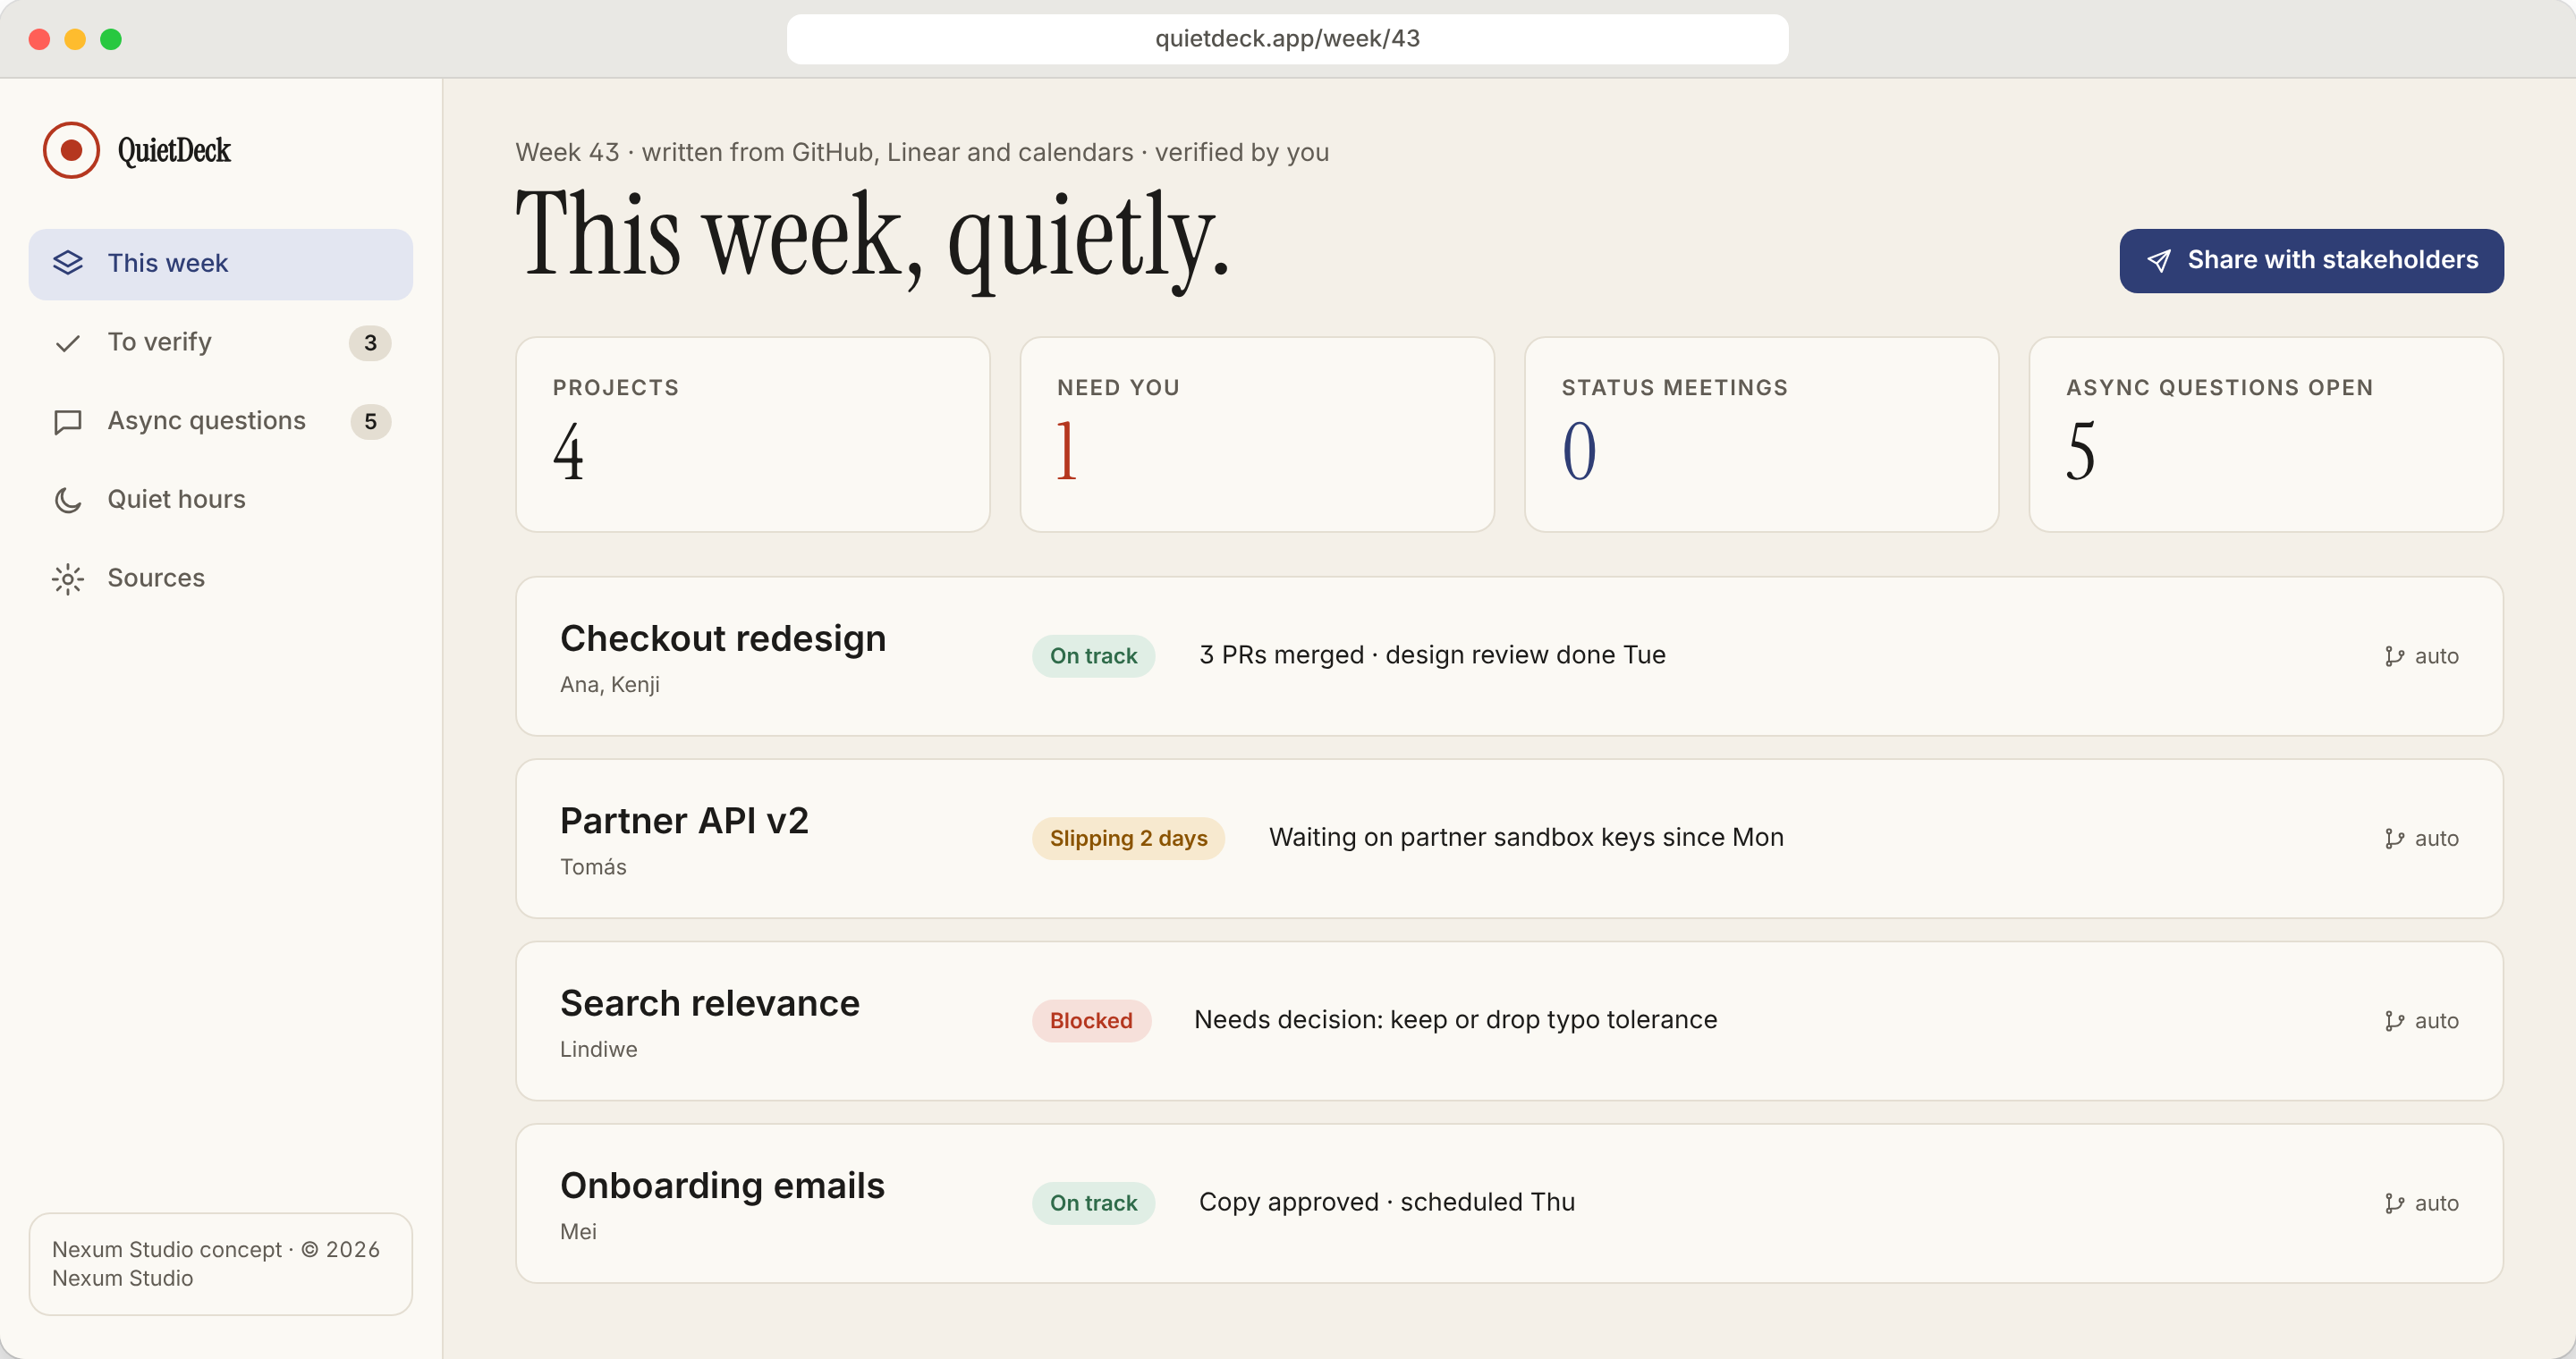Image resolution: width=2576 pixels, height=1359 pixels.
Task: Click the Nexum Studio concept footer note
Action: pyautogui.click(x=220, y=1264)
